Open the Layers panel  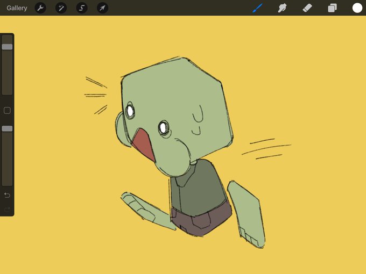(x=332, y=8)
